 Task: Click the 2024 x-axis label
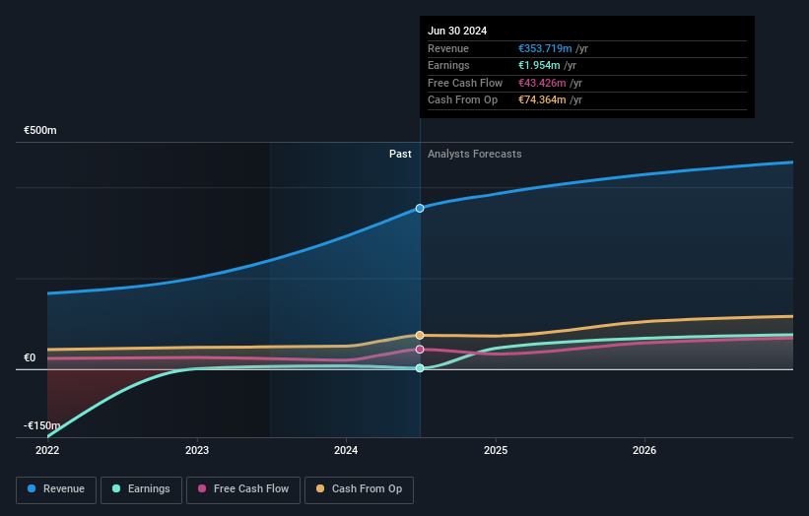point(346,450)
